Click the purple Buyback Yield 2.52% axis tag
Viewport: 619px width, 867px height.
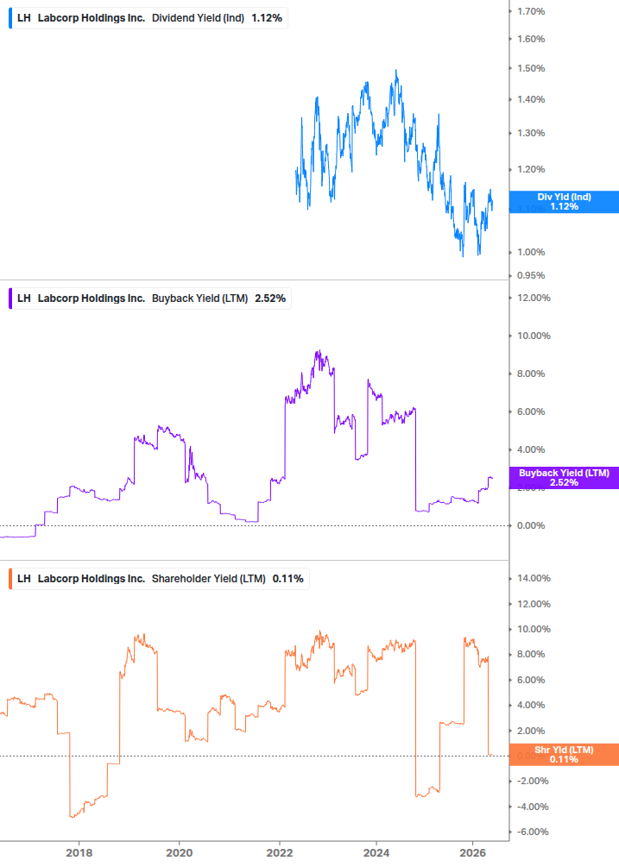click(x=564, y=478)
